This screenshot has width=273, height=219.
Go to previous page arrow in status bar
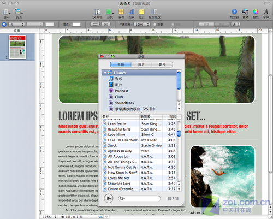point(101,217)
